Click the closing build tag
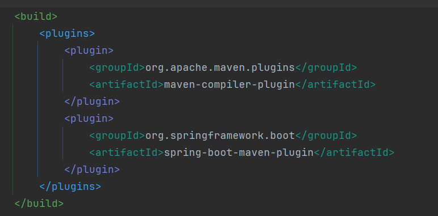The image size is (438, 216). coord(39,204)
